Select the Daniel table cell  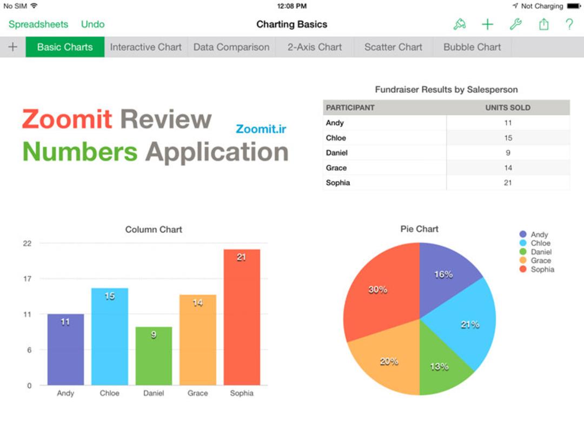(385, 153)
